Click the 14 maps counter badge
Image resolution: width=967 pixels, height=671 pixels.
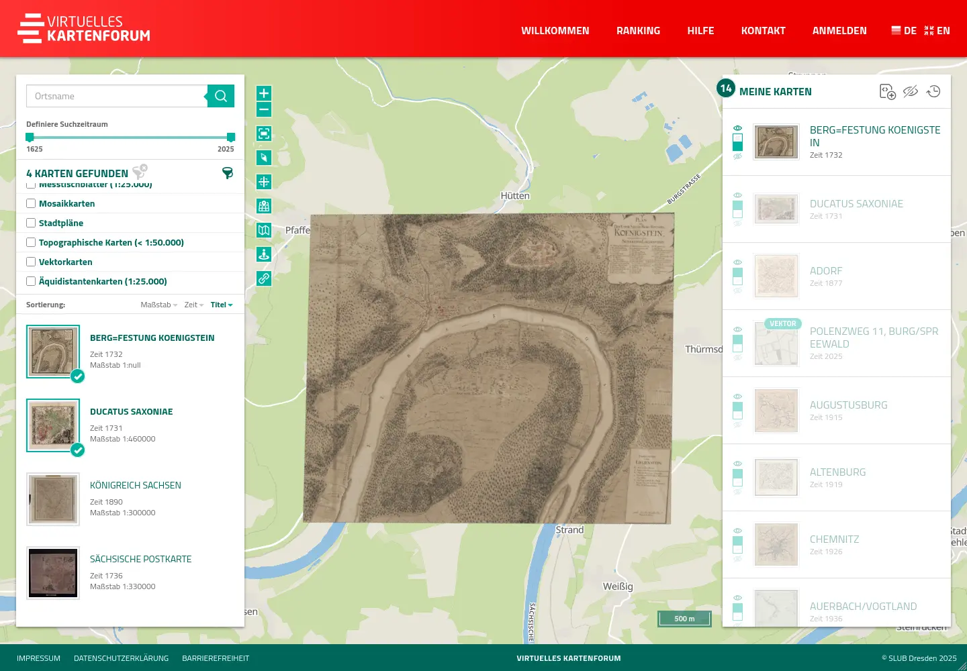(x=726, y=88)
